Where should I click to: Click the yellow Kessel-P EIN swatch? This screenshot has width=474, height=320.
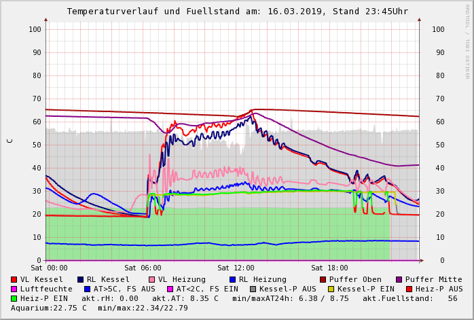[331, 289]
